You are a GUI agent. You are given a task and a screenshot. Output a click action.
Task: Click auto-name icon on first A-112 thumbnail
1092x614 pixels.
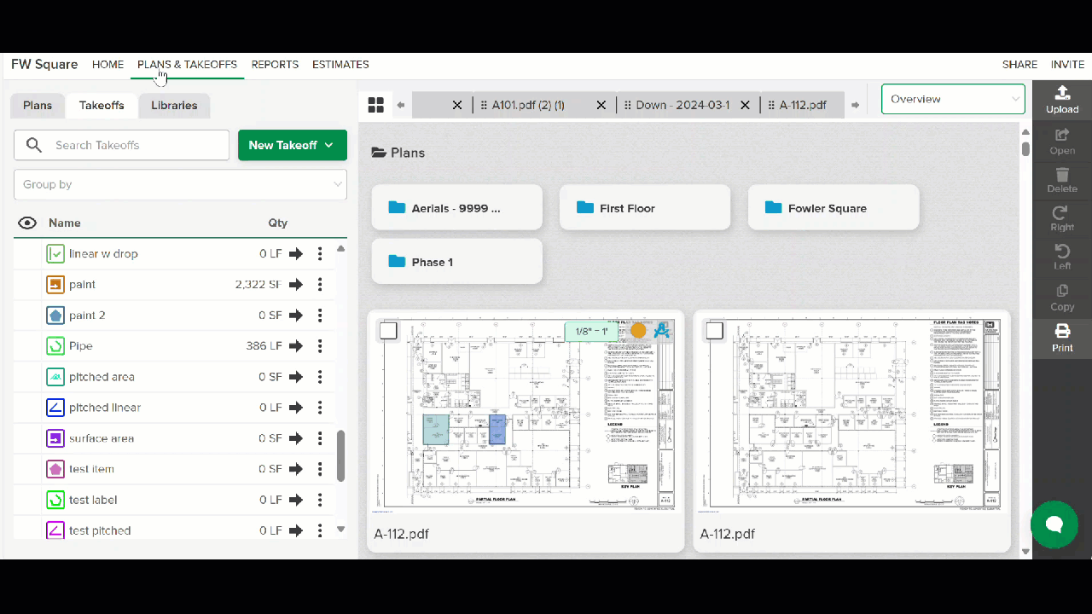(x=662, y=331)
